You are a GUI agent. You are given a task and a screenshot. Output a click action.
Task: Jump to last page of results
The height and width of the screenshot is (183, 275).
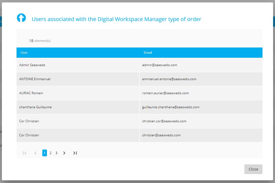(75, 153)
